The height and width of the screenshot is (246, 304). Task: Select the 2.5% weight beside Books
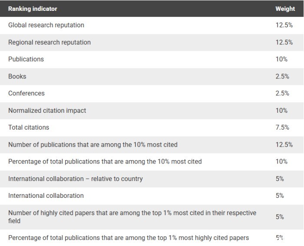282,76
